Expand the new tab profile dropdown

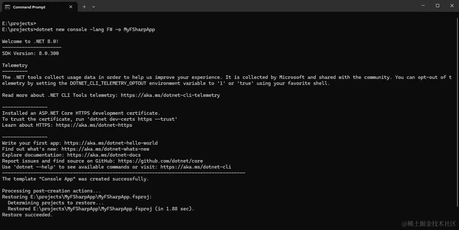94,7
